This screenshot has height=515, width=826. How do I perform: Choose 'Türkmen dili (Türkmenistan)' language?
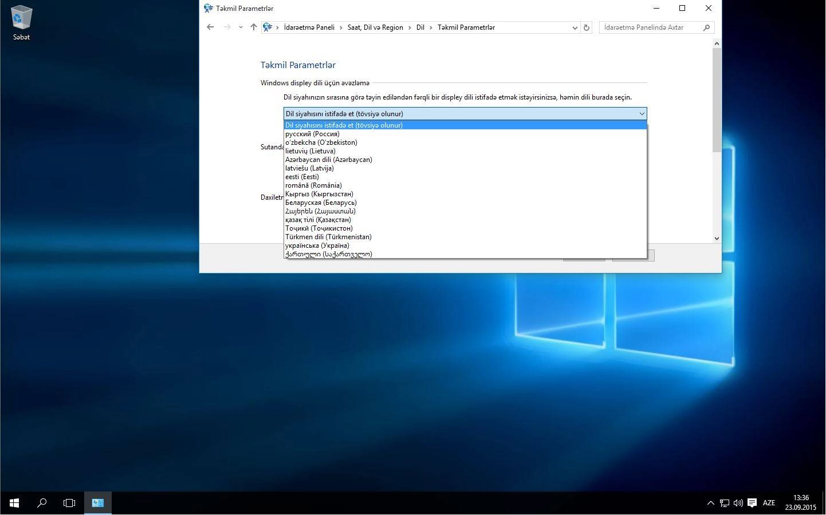tap(465, 237)
